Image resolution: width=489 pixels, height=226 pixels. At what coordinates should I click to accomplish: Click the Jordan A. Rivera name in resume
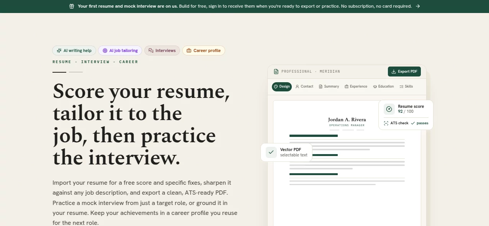[347, 120]
